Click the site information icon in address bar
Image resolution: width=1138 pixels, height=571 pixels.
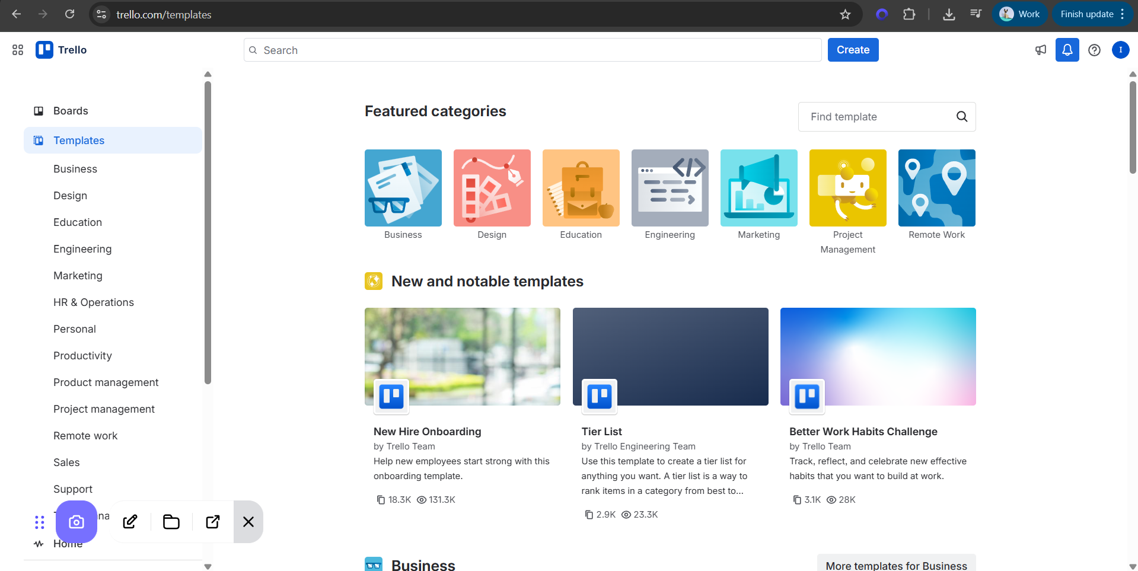pyautogui.click(x=101, y=14)
